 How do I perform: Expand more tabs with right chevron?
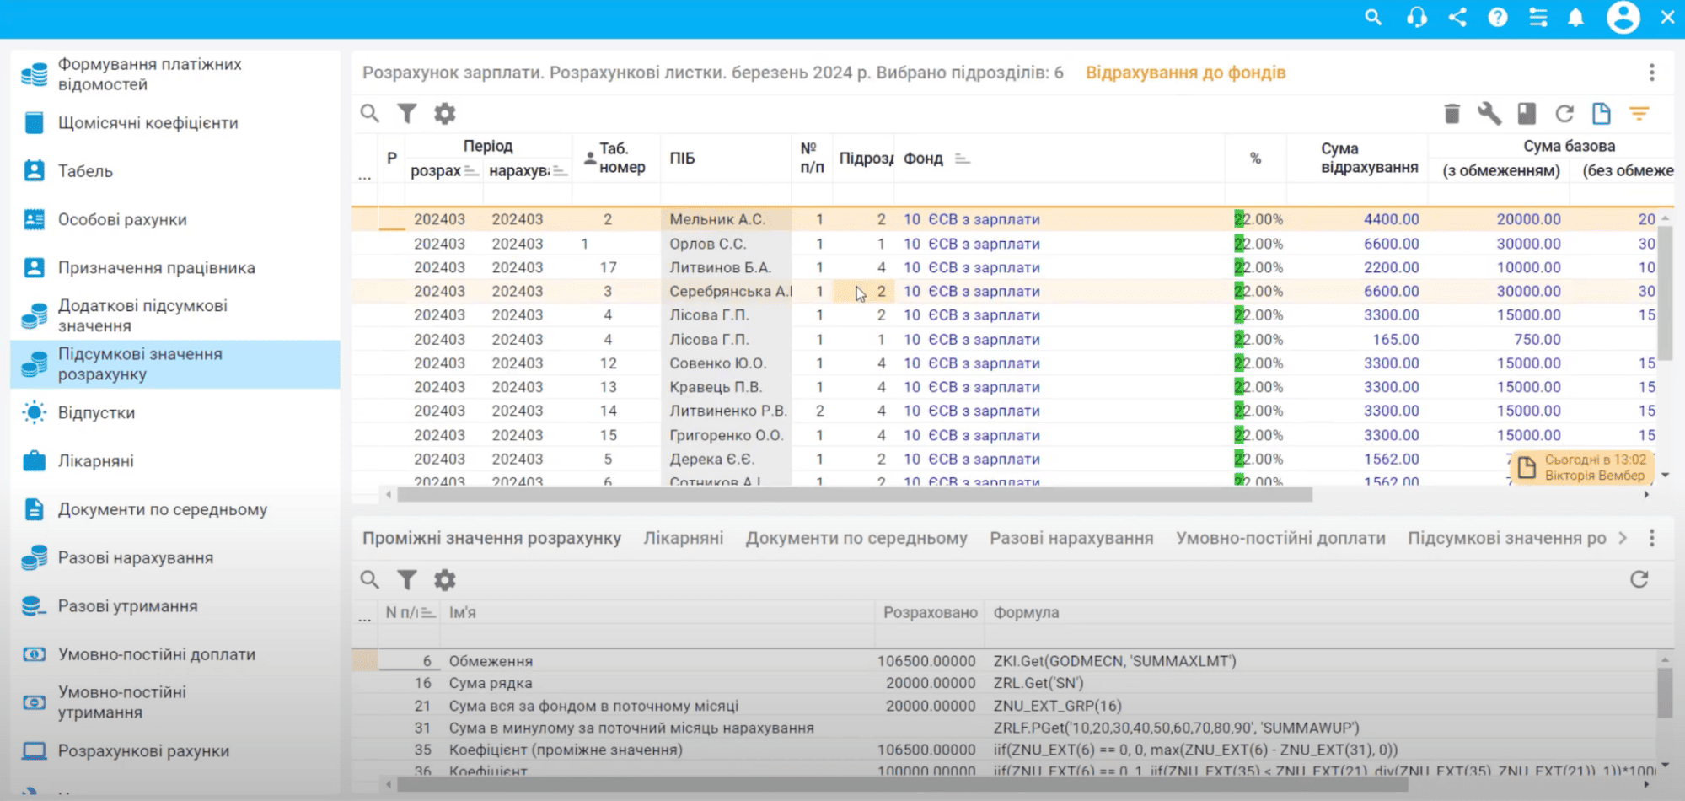[1623, 538]
